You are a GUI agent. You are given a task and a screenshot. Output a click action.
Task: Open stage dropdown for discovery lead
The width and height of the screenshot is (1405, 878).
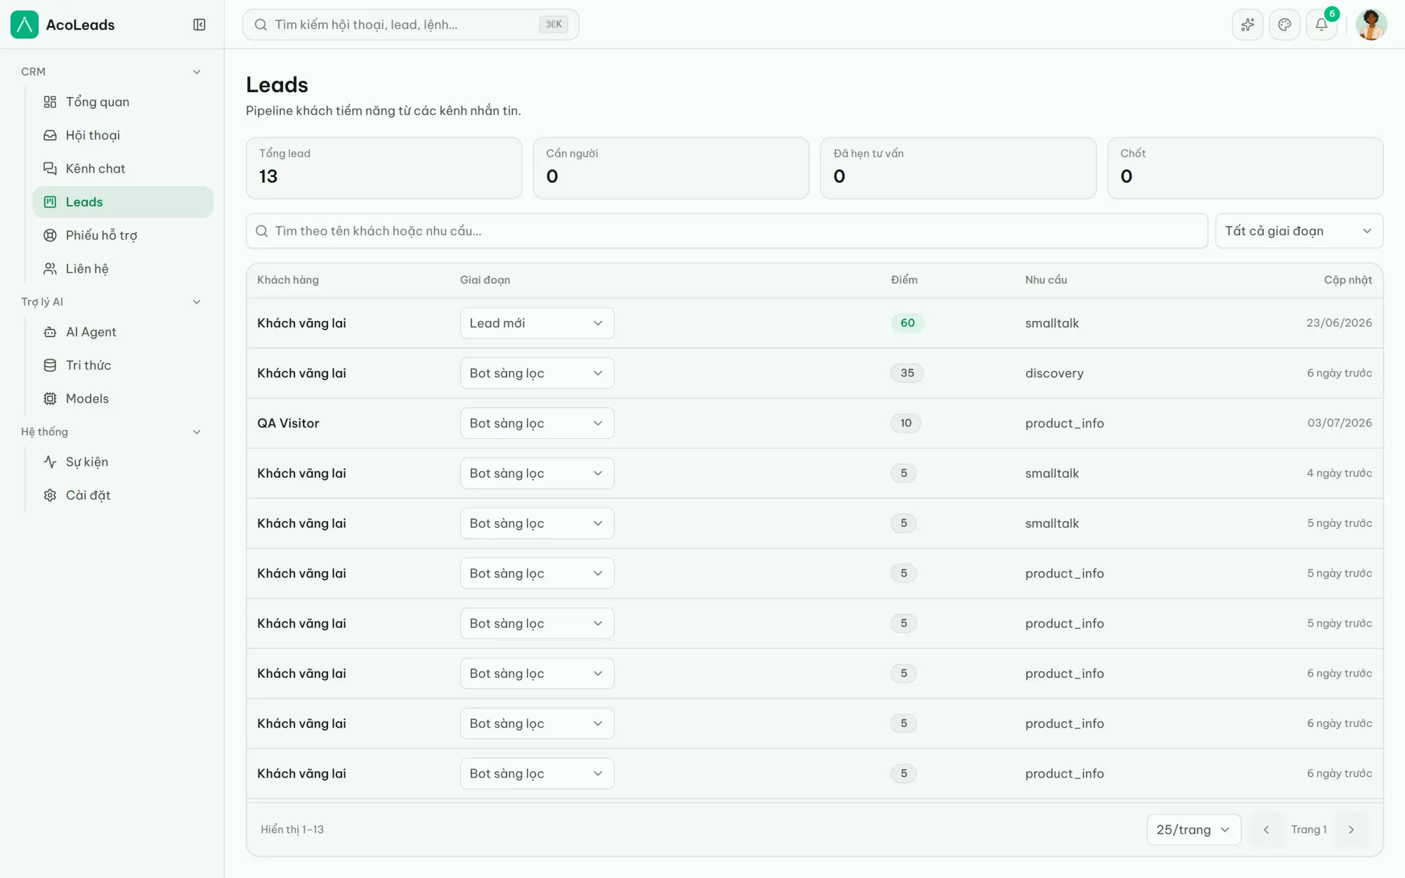coord(537,373)
